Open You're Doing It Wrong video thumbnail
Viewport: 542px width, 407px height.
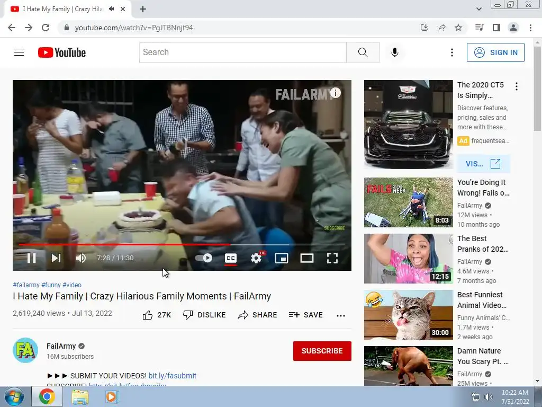[408, 202]
